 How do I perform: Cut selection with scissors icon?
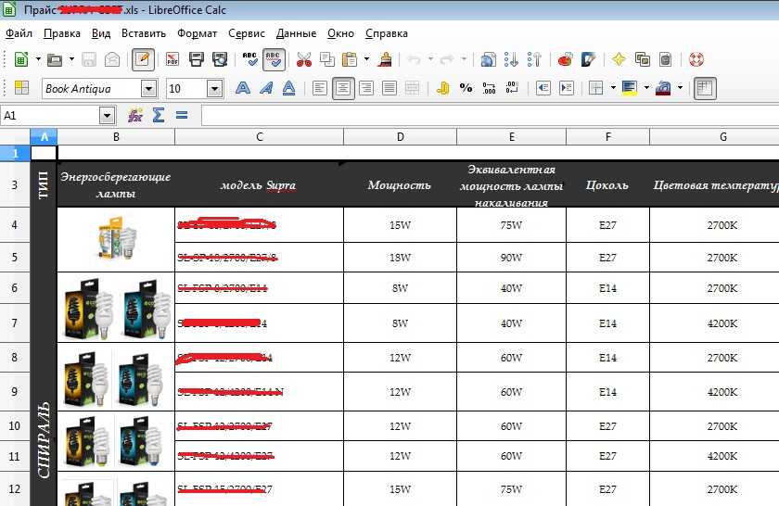[x=303, y=60]
